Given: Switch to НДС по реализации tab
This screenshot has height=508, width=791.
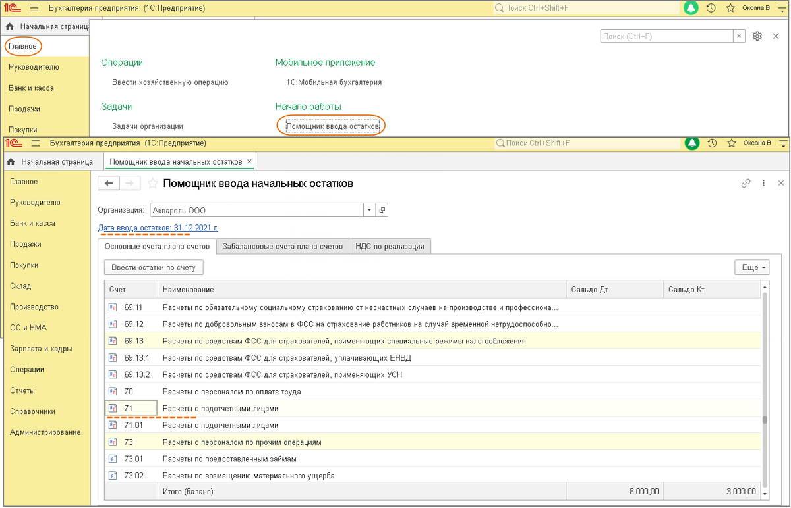Looking at the screenshot, I should point(390,246).
